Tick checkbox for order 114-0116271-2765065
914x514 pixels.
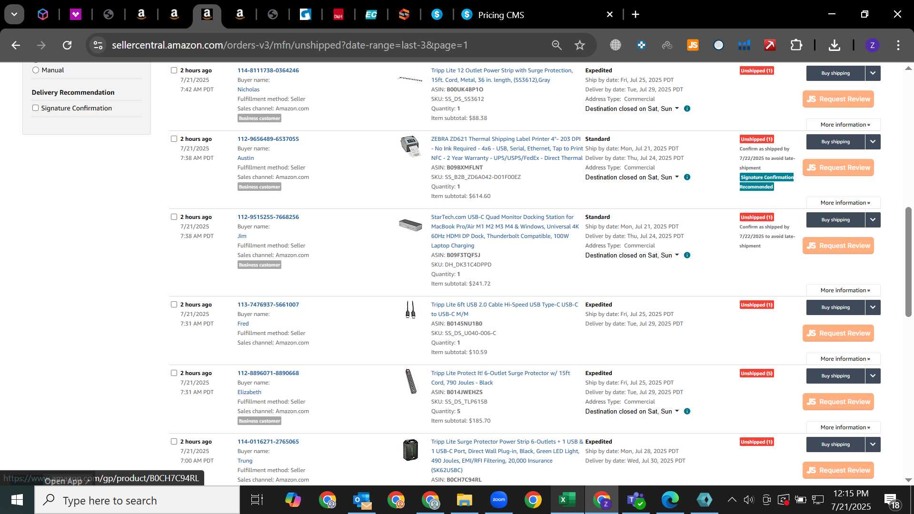pyautogui.click(x=174, y=442)
